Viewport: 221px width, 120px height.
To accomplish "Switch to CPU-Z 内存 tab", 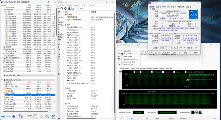I will 163,7.
